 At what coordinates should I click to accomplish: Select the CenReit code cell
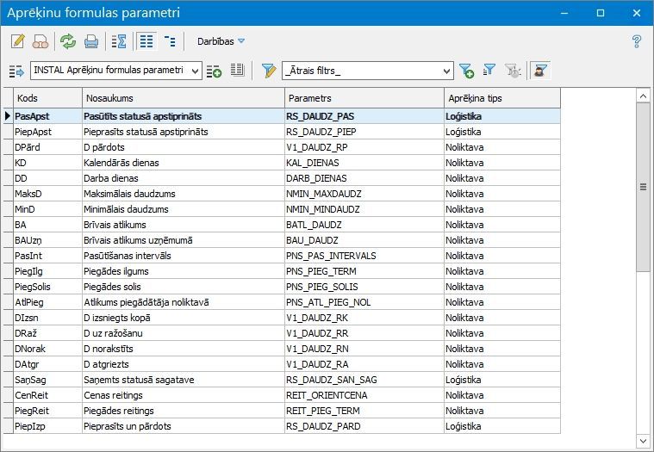pos(48,395)
